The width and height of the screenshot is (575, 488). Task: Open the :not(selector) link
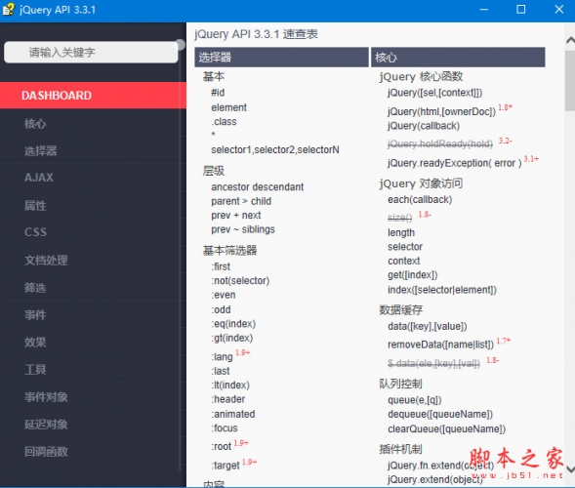[x=240, y=281]
